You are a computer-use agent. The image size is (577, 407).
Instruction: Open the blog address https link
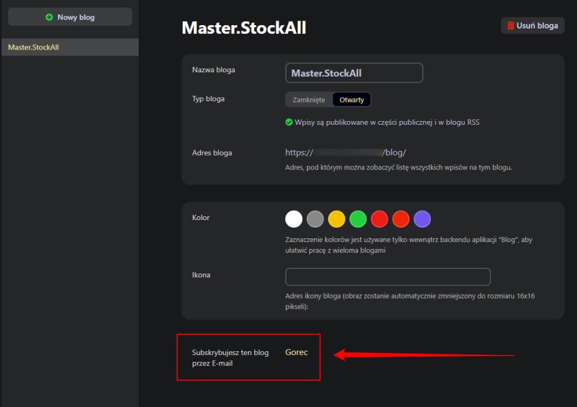coord(346,152)
